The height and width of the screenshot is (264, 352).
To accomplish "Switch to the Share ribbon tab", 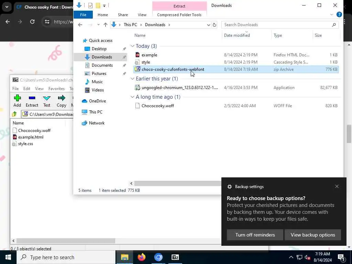I will point(123,14).
